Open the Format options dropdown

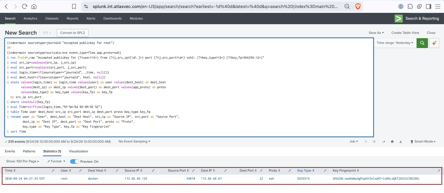pos(56,161)
